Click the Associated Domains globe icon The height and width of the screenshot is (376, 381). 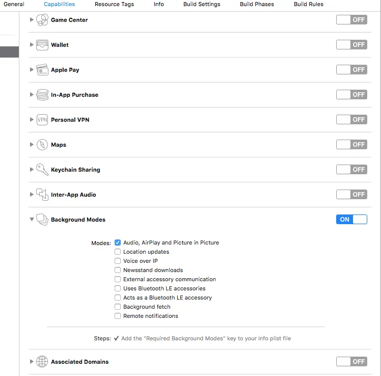pos(42,362)
